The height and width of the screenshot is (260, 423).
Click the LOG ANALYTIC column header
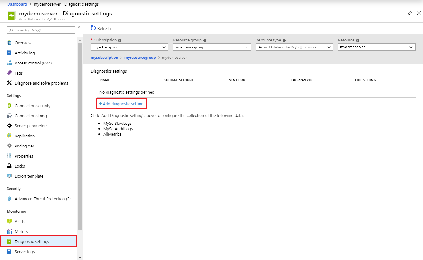coord(302,80)
